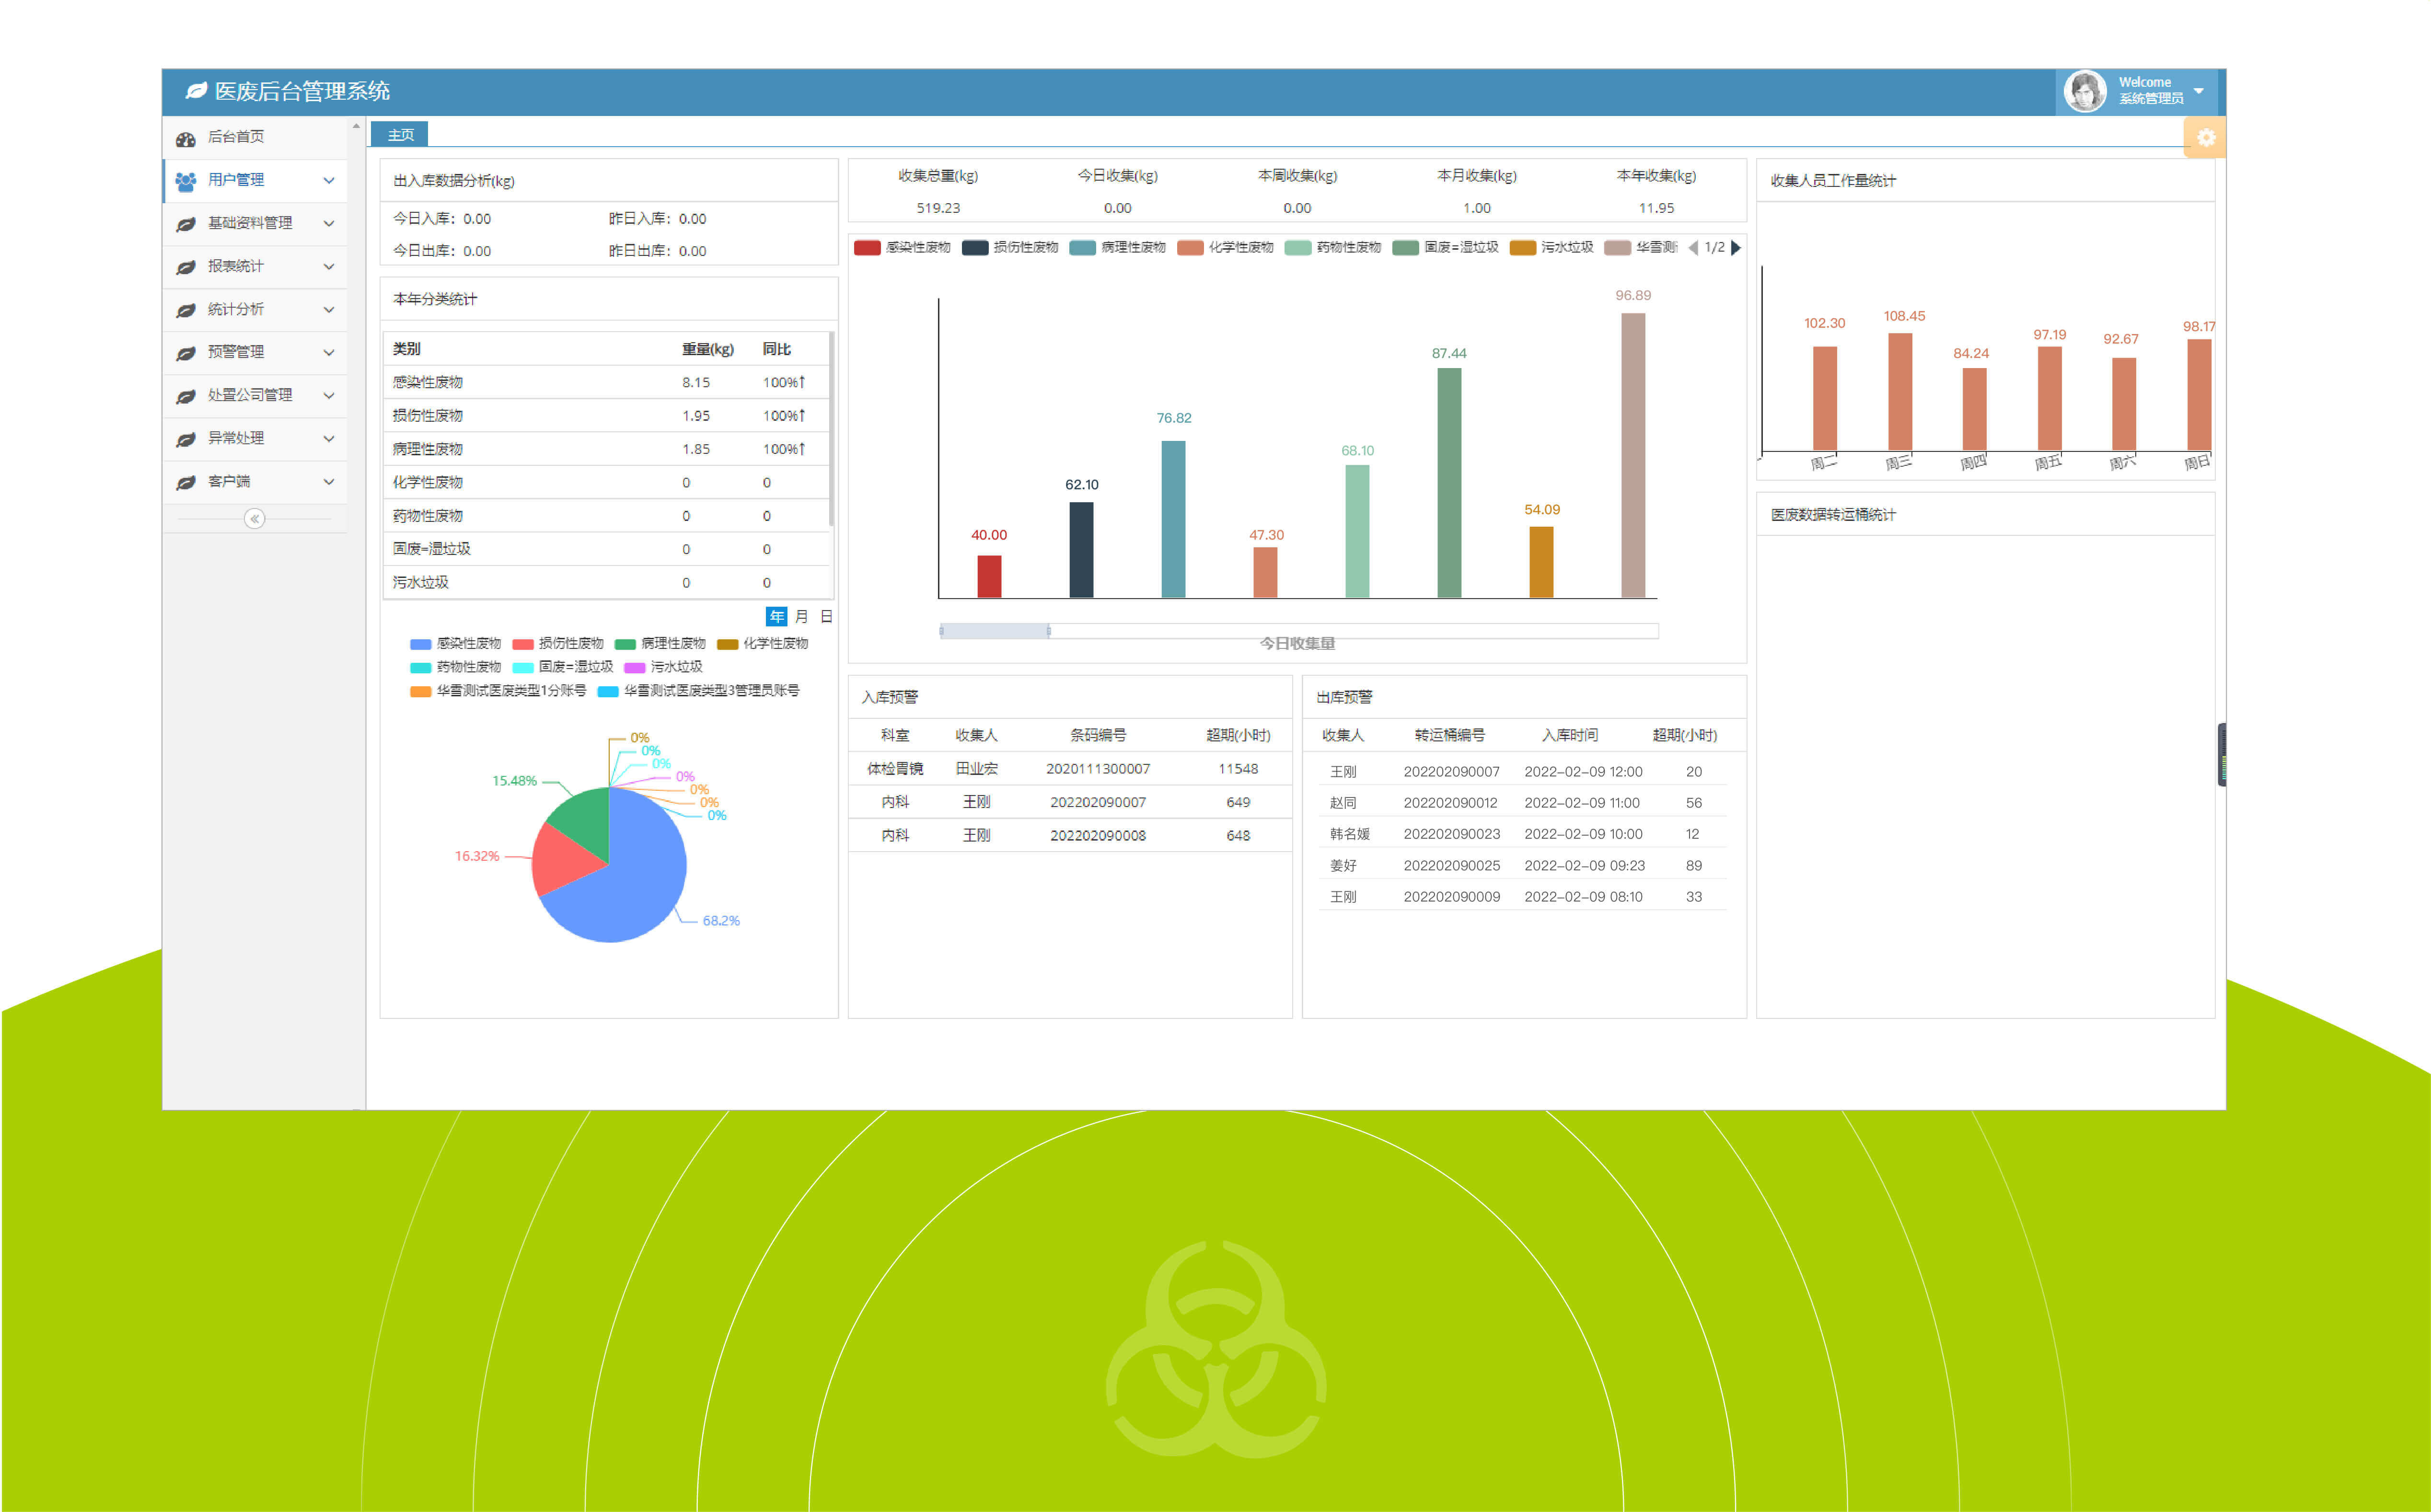This screenshot has width=2431, height=1512.
Task: Click leaf icon beside 报表统计
Action: [185, 267]
